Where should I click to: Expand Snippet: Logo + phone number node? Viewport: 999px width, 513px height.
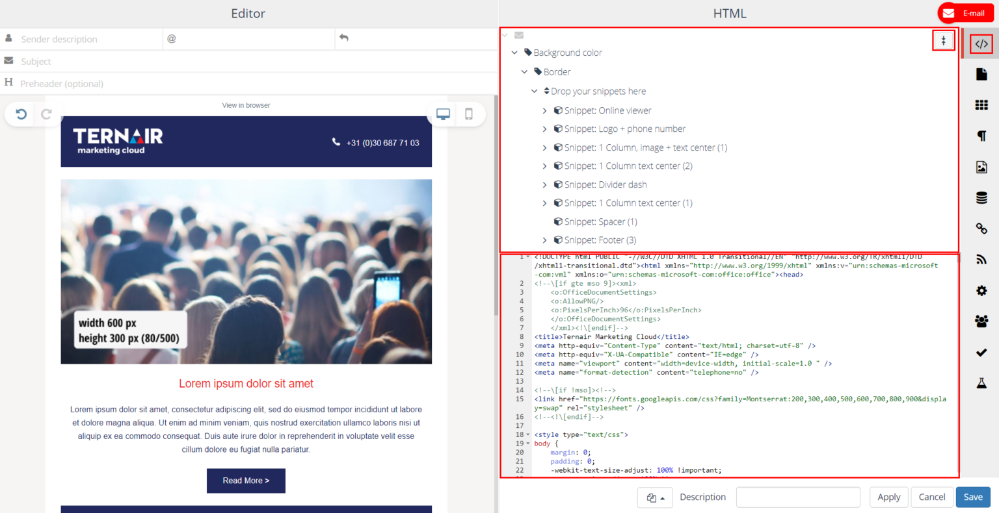[x=544, y=129]
